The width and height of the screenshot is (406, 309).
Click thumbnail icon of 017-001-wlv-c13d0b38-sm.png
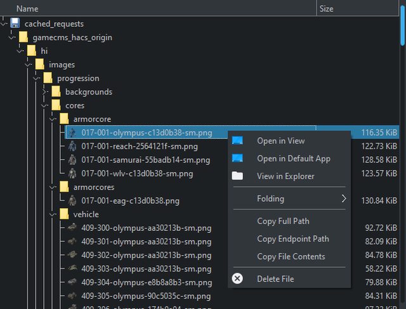(72, 174)
